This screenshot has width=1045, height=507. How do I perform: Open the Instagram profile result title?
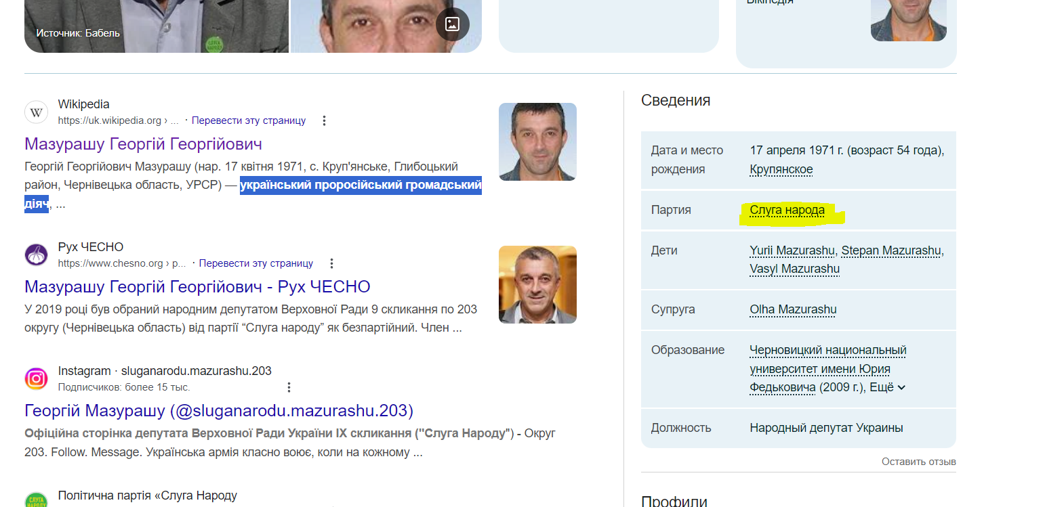tap(218, 411)
